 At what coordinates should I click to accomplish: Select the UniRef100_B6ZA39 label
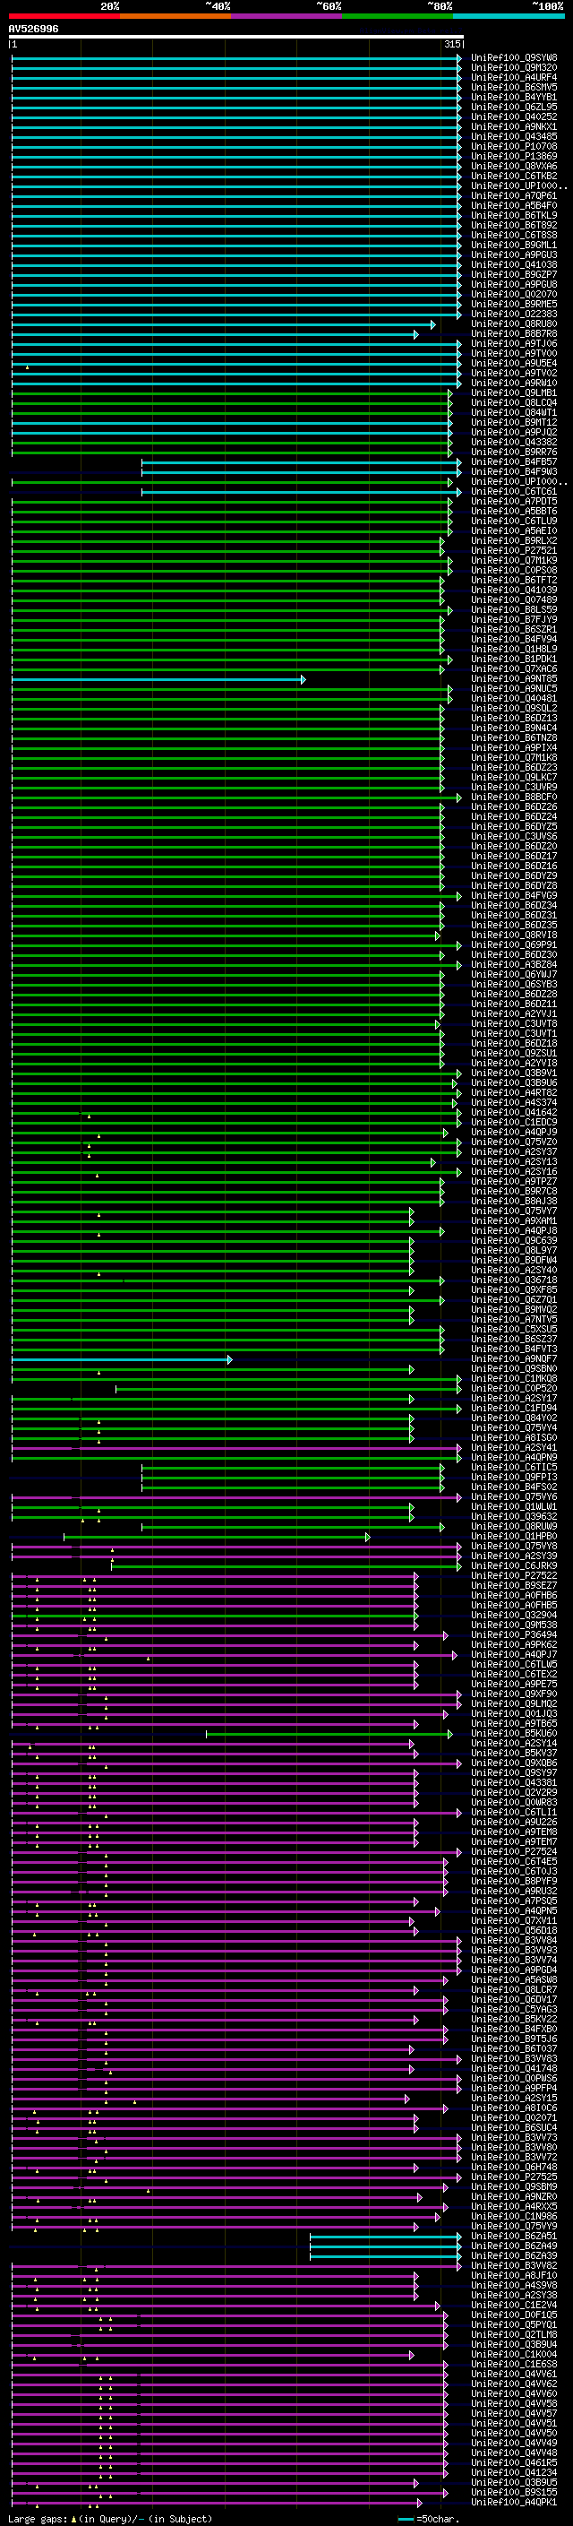point(514,2257)
